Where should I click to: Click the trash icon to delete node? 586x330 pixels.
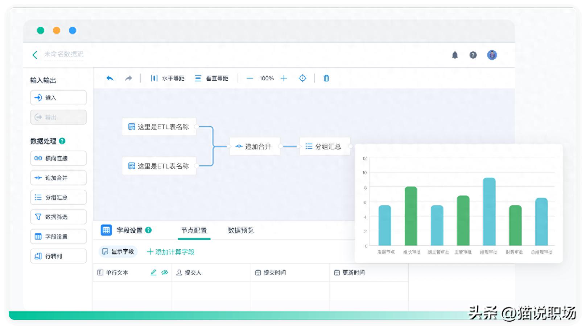326,78
